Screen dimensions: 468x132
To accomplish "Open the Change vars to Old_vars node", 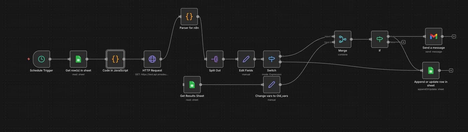I will coord(272,85).
